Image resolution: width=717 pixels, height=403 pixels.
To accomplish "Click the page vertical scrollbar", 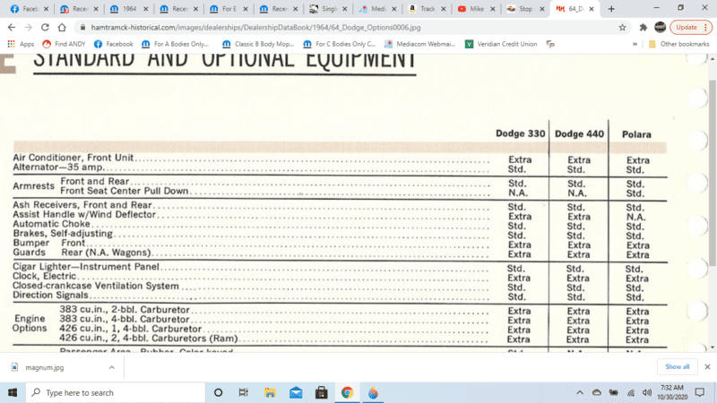I will [713, 173].
